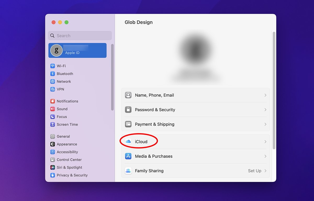Open Focus moon icon
The width and height of the screenshot is (314, 201).
pos(53,117)
